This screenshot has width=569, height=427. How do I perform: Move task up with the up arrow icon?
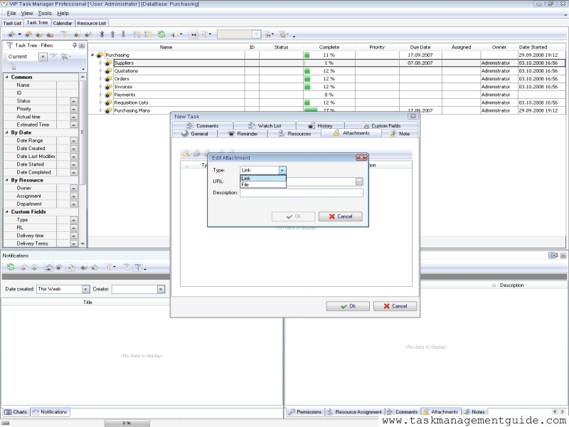[x=112, y=34]
